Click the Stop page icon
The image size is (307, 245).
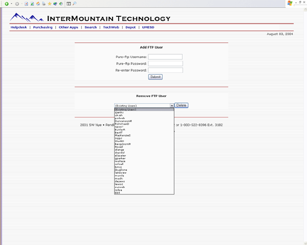(26, 4)
